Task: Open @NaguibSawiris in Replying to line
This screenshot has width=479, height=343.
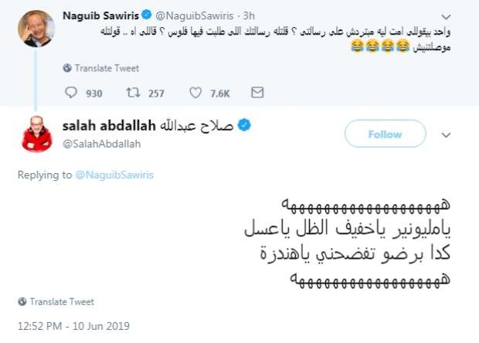Action: click(x=114, y=175)
